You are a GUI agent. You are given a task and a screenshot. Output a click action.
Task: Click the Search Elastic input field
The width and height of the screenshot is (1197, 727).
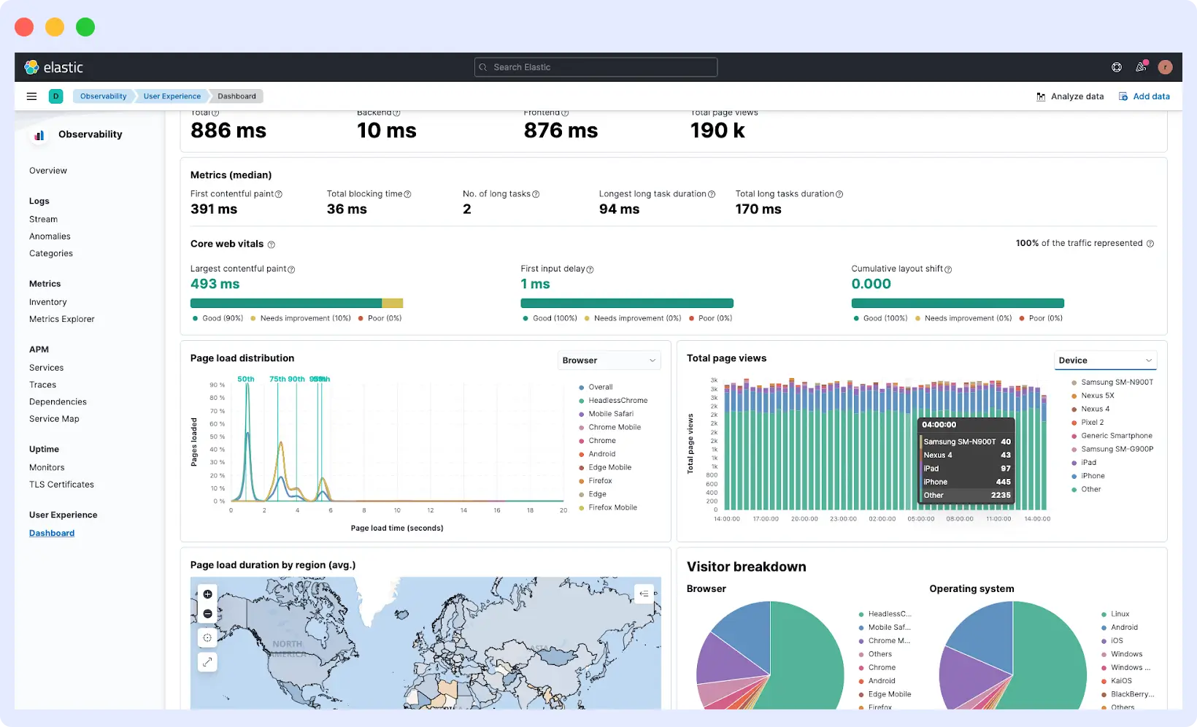(595, 66)
